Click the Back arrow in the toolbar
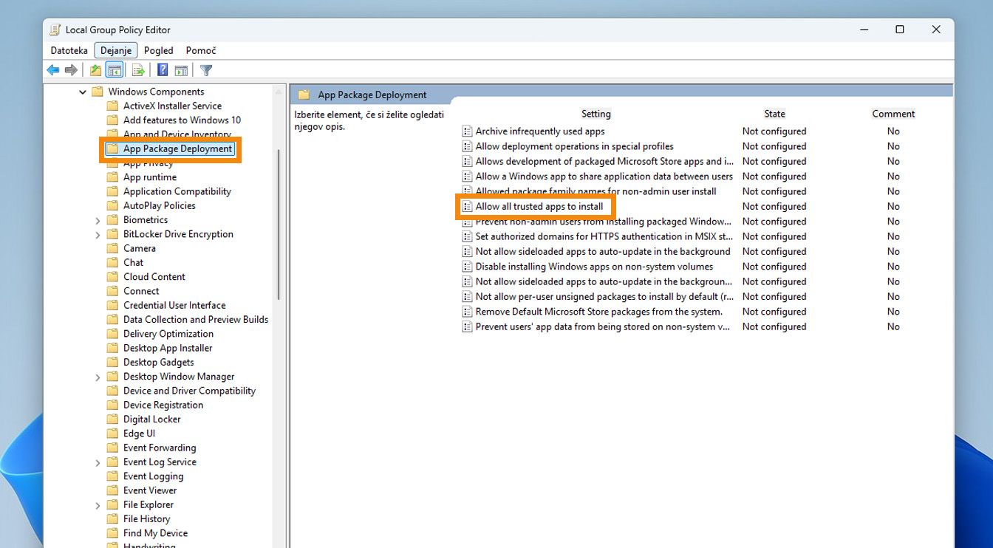Screen dimensions: 993x548 52,70
